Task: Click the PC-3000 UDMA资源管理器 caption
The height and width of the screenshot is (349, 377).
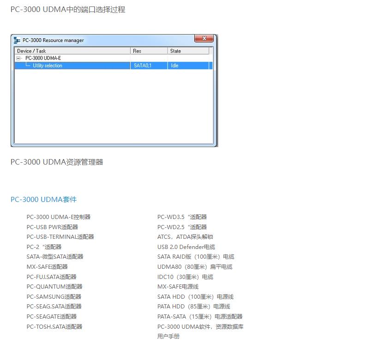Action: coord(57,162)
